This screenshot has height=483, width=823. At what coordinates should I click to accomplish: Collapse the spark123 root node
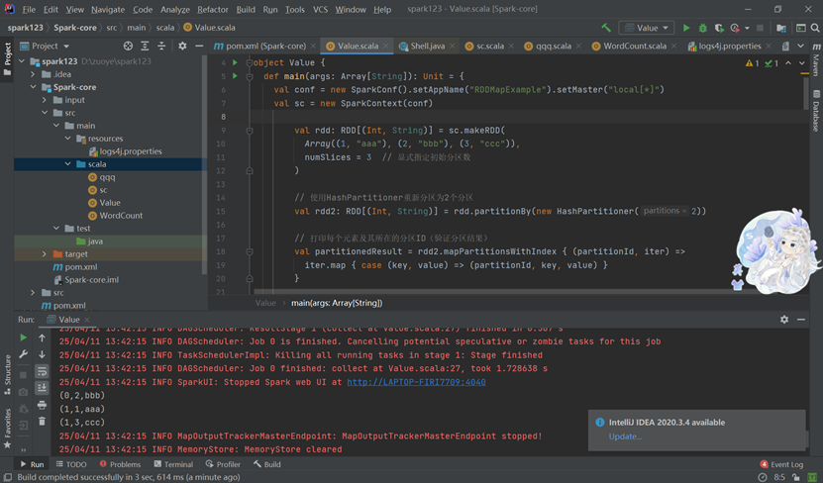click(22, 61)
